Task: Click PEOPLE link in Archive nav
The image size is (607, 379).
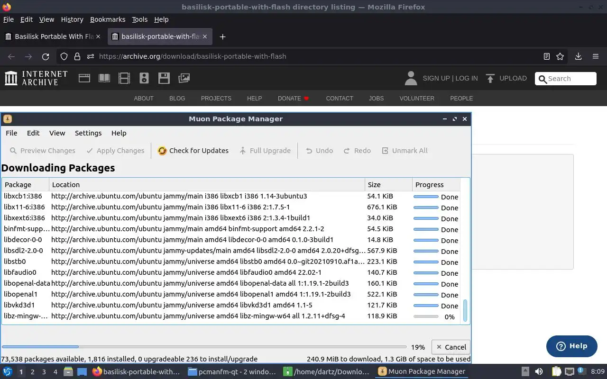Action: (461, 99)
